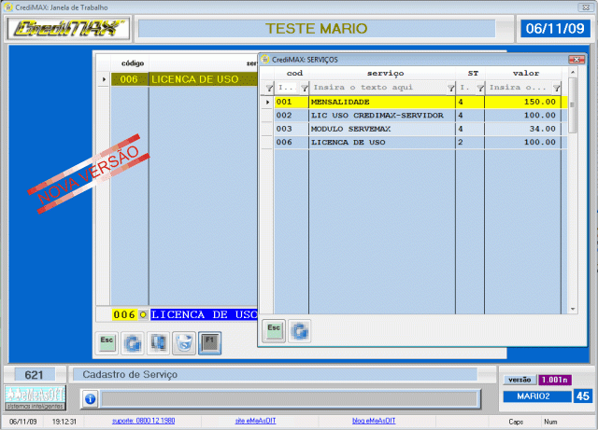Click the serviço column header to sort
The height and width of the screenshot is (430, 598).
385,73
